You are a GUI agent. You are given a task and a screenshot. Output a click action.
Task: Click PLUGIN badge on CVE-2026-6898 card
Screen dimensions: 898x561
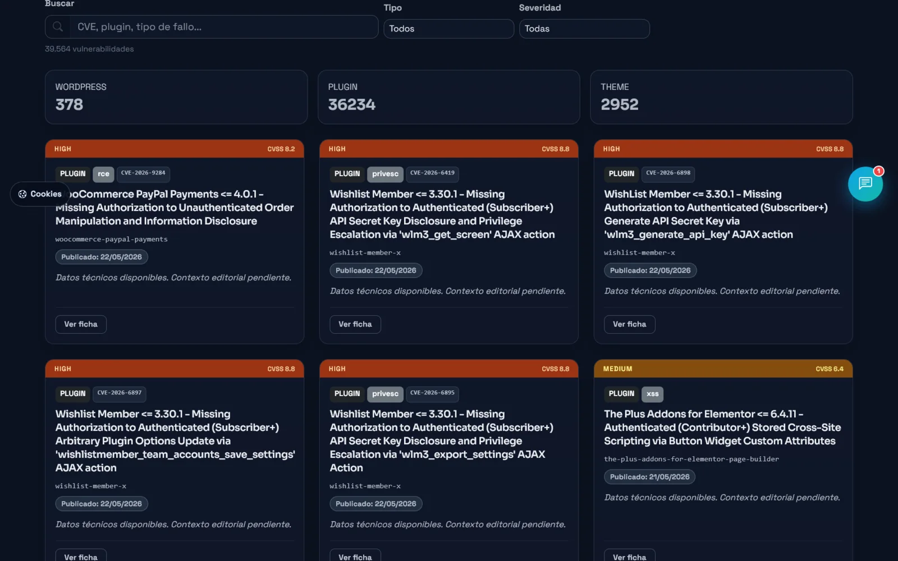pos(621,174)
